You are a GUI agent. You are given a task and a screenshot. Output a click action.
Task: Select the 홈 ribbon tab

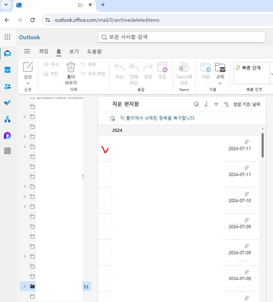click(59, 51)
